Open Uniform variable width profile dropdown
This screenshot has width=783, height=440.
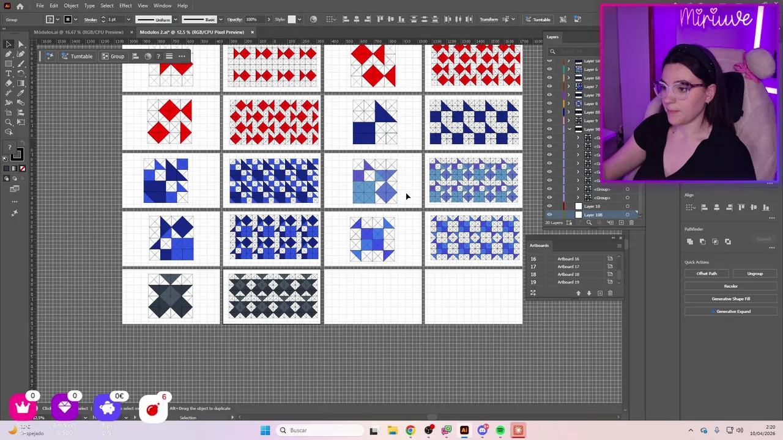coord(176,20)
